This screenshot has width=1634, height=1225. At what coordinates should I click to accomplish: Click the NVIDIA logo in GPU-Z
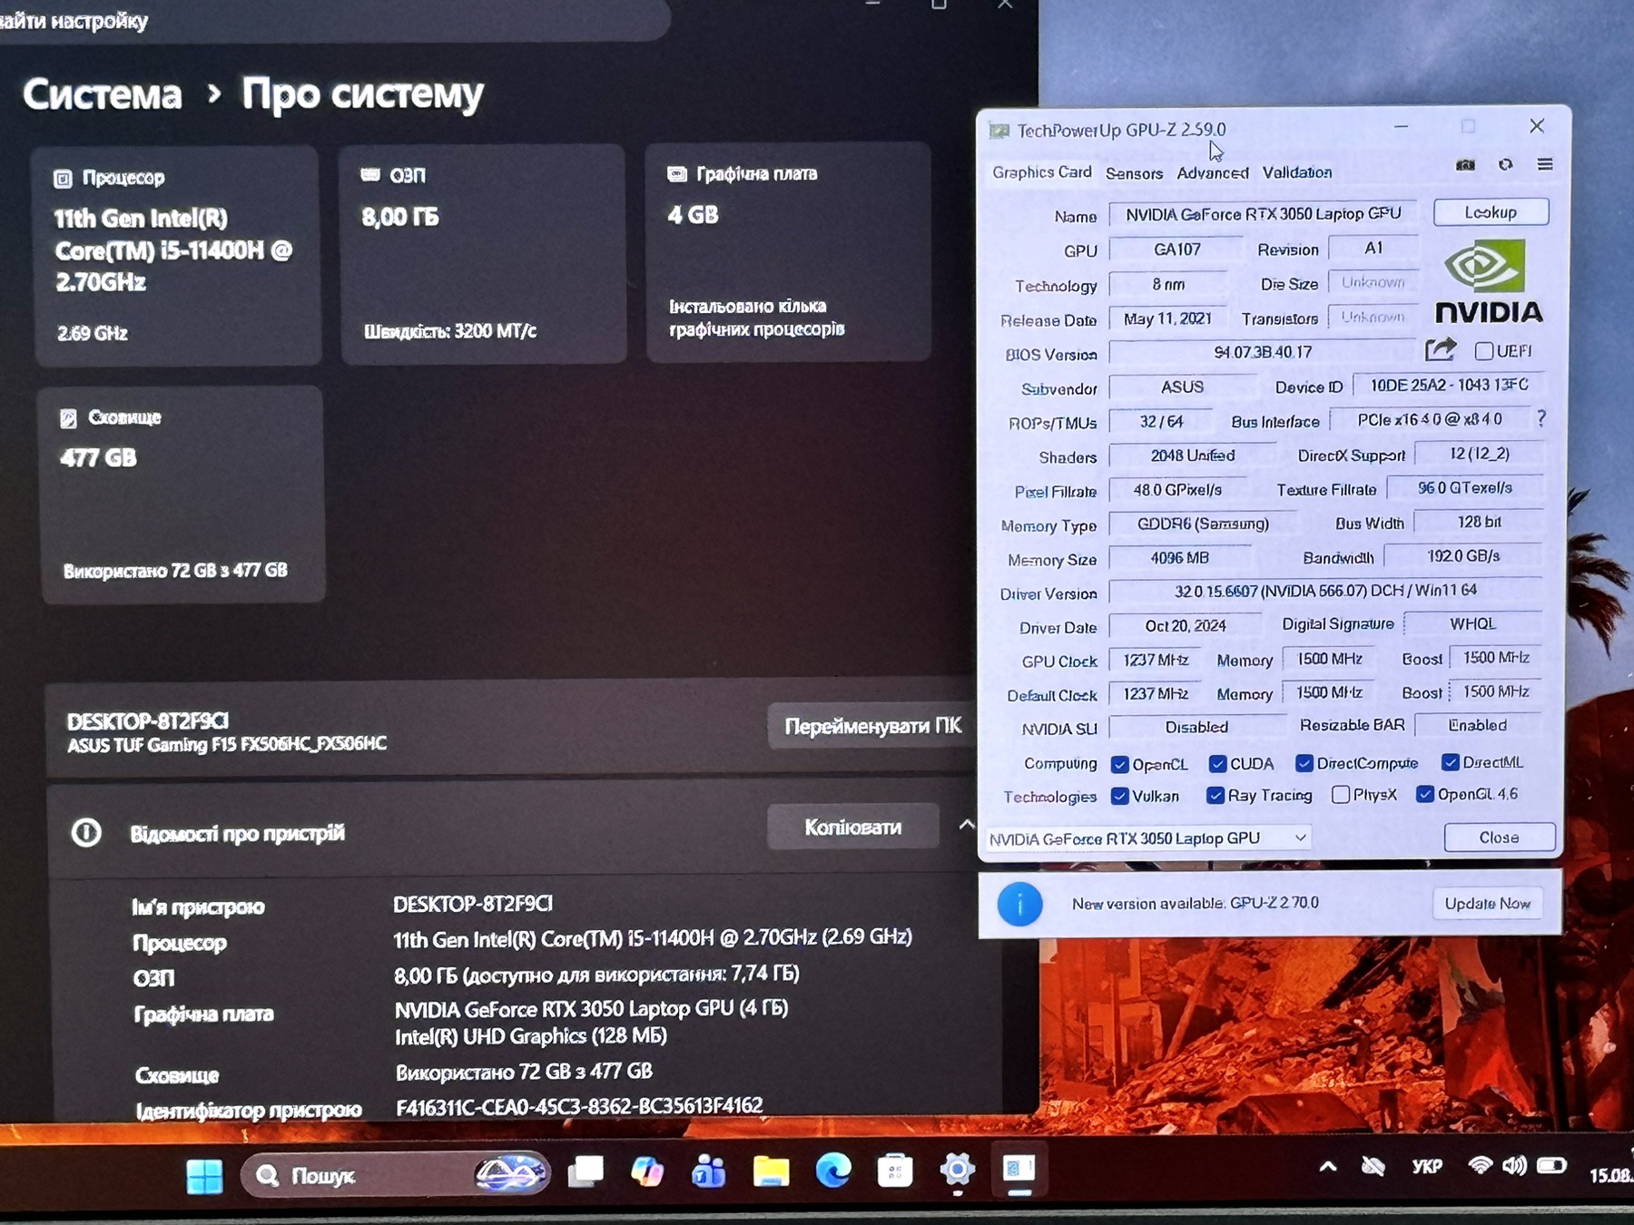[1489, 281]
